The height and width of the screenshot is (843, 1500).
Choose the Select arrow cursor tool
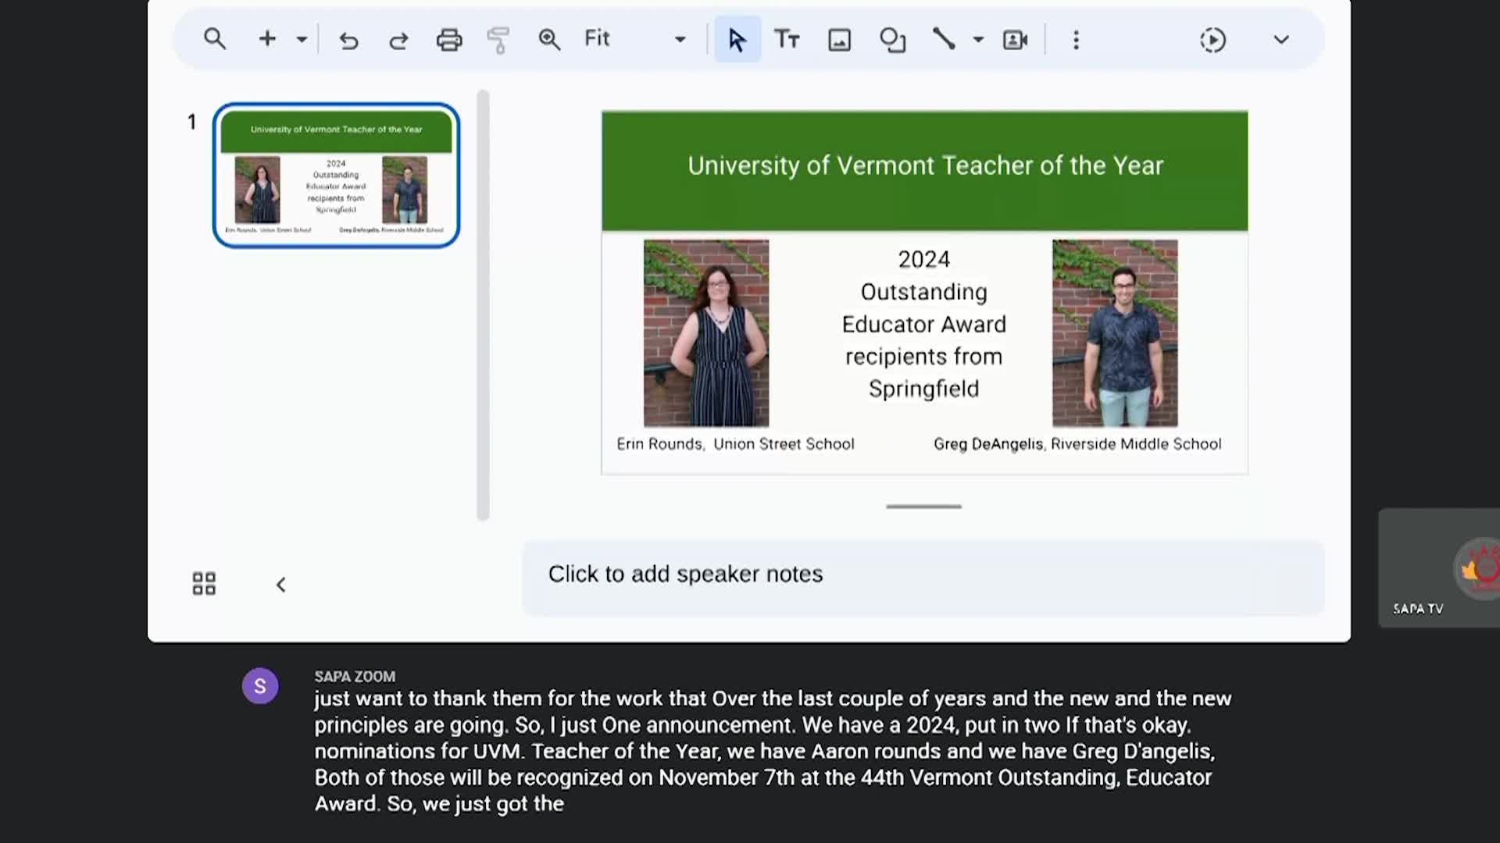pyautogui.click(x=737, y=40)
